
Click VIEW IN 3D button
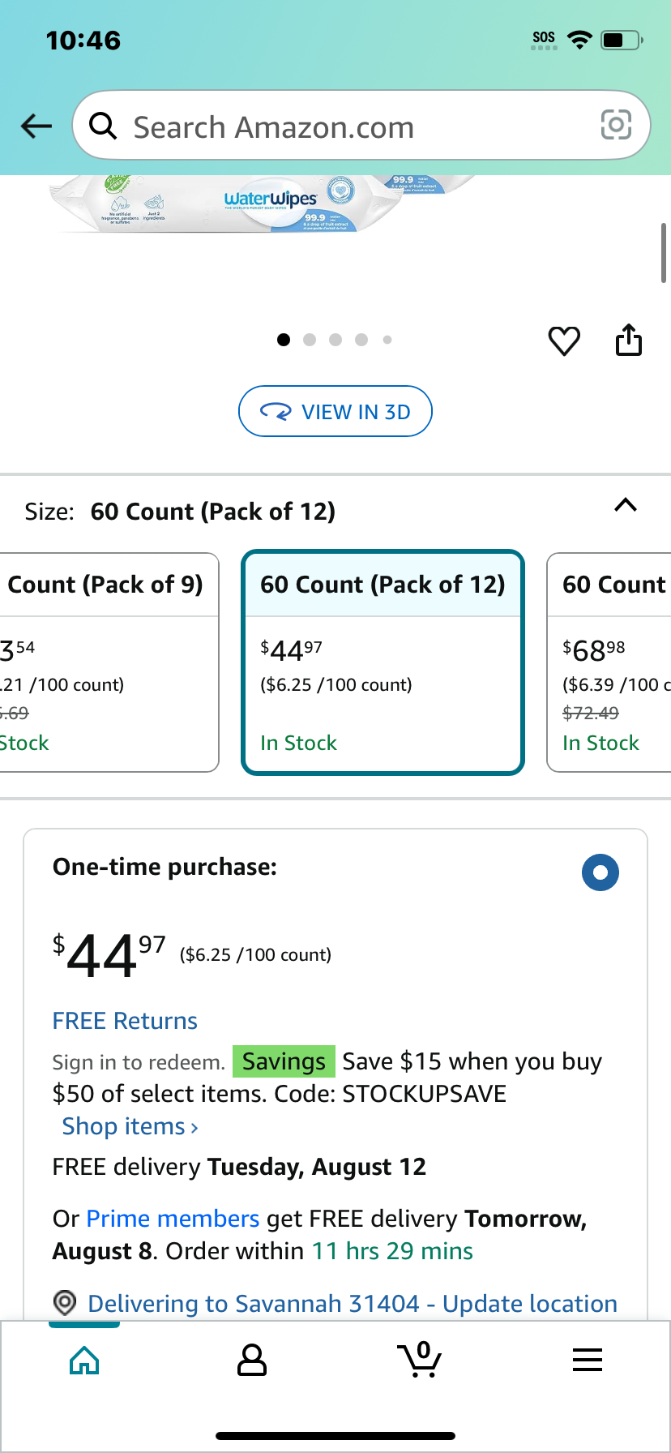pyautogui.click(x=335, y=411)
